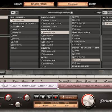Image resolution: width=112 pixels, height=112 pixels.
Task: Open the Broken Chords folder
Action: (55, 26)
